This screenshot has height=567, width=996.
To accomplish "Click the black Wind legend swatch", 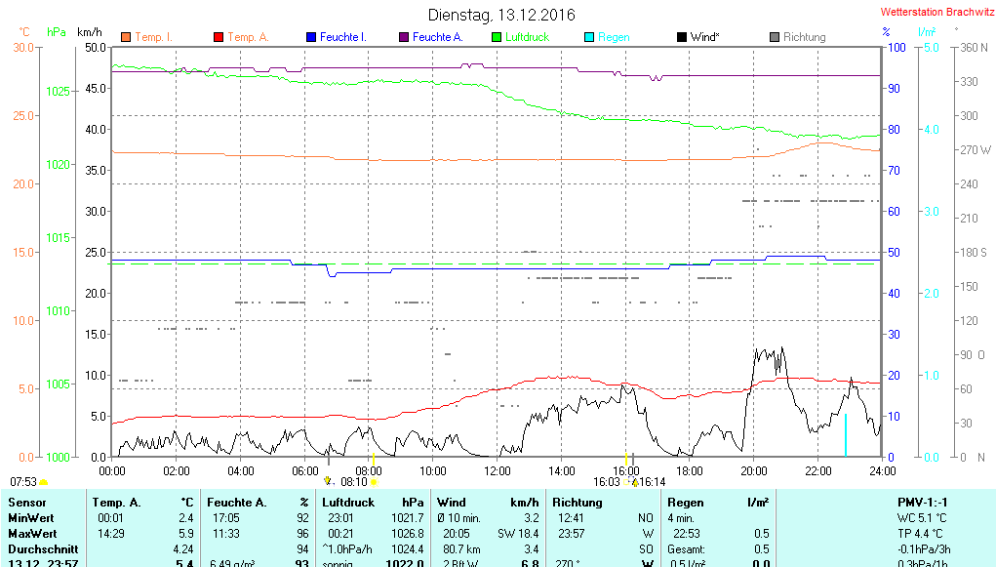I will pyautogui.click(x=681, y=37).
